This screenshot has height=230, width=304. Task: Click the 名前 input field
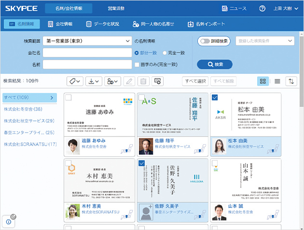pyautogui.click(x=87, y=65)
